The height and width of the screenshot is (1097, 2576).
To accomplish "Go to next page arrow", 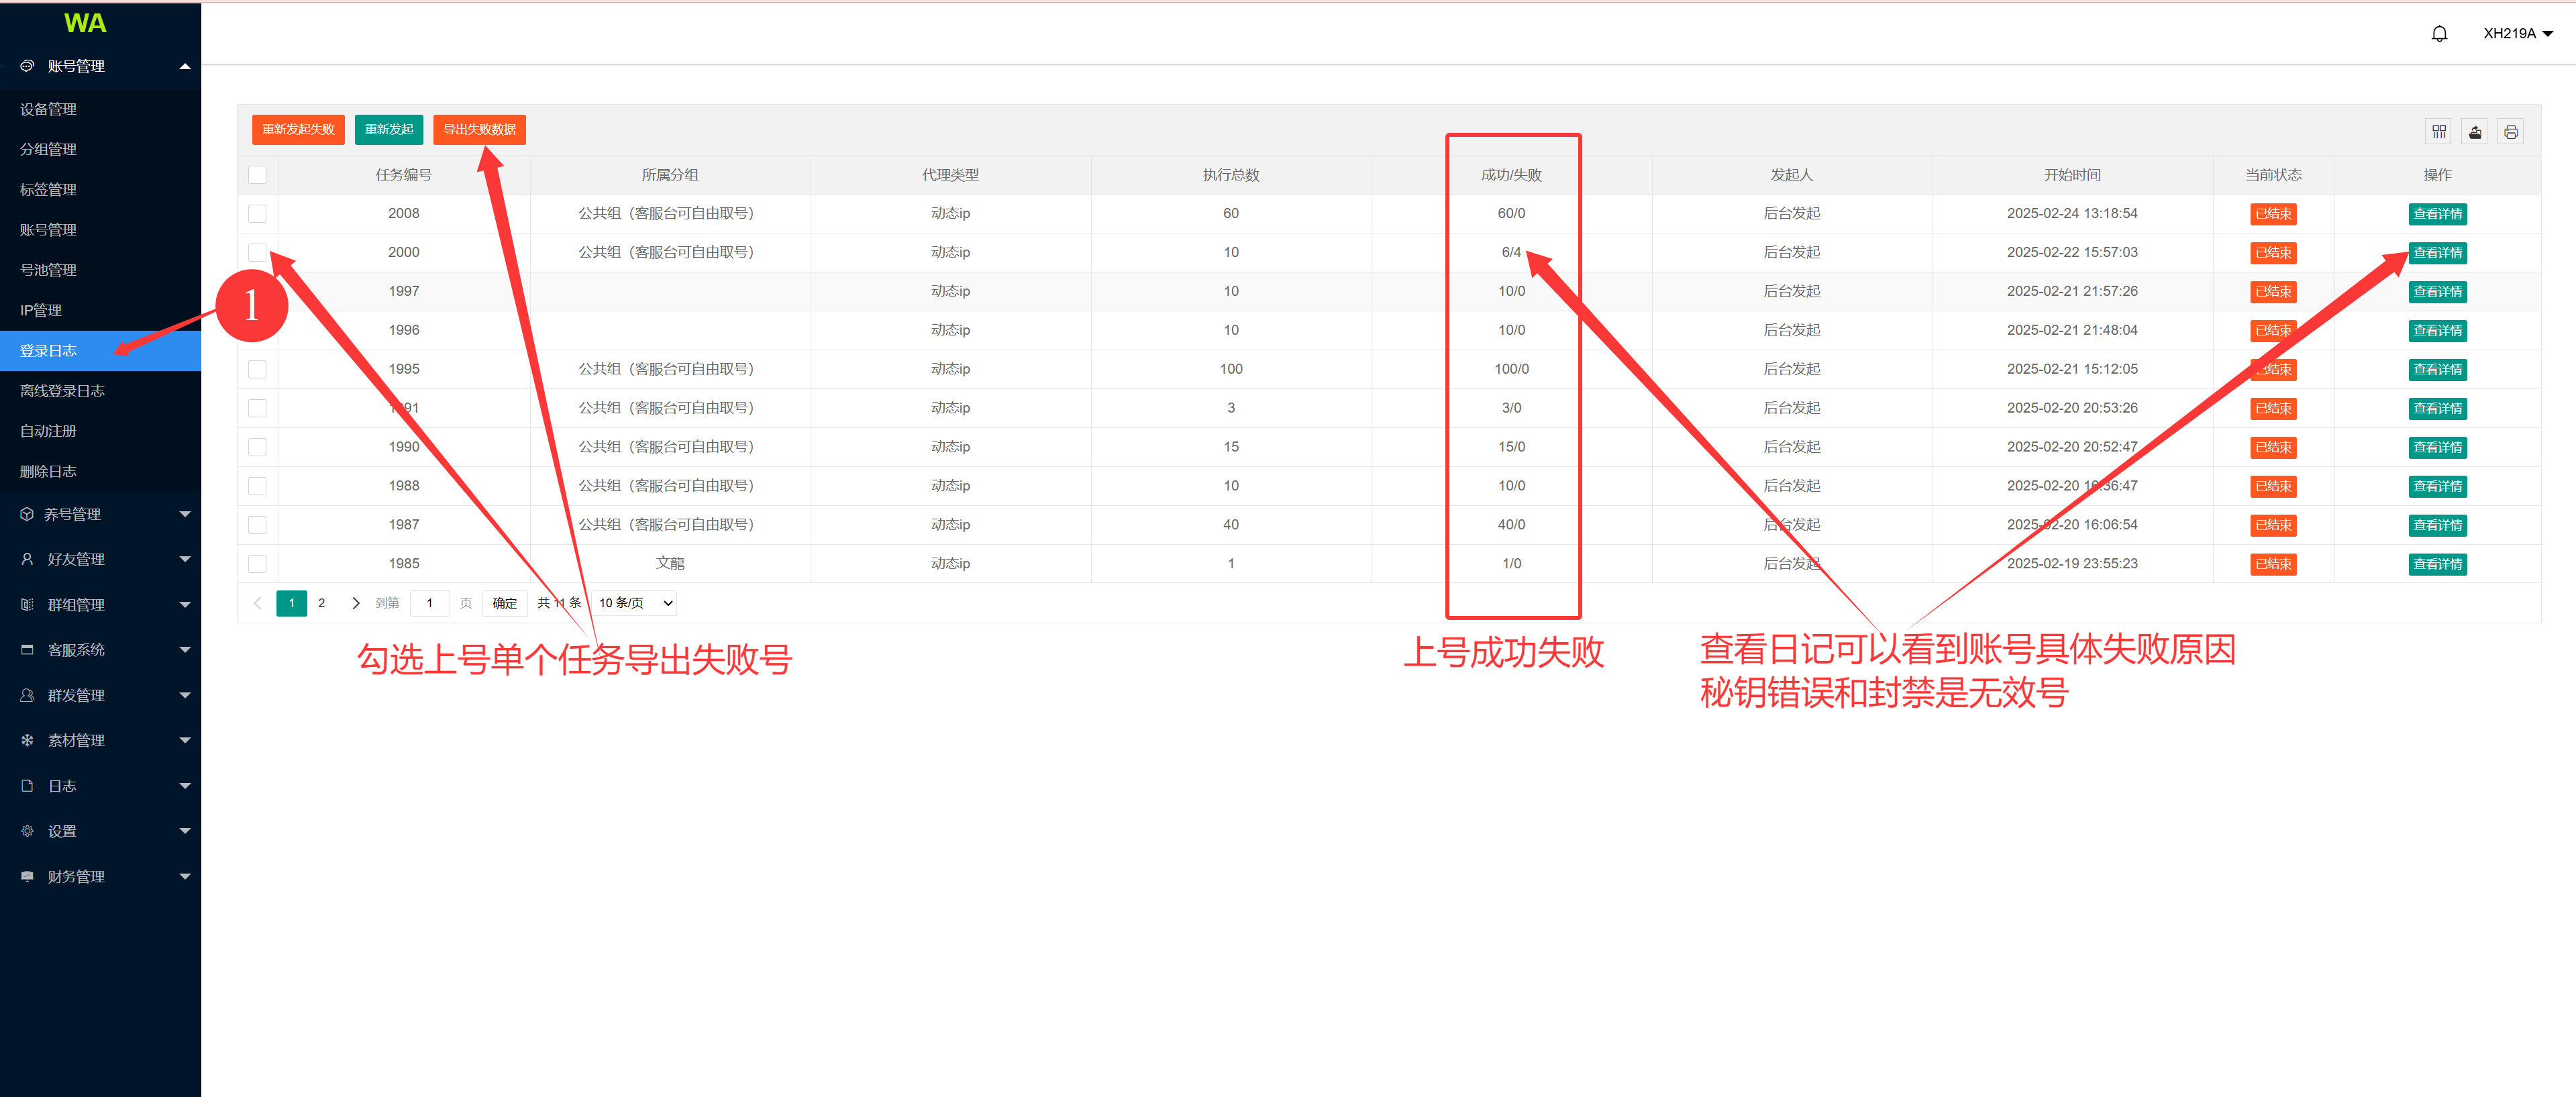I will click(x=355, y=603).
